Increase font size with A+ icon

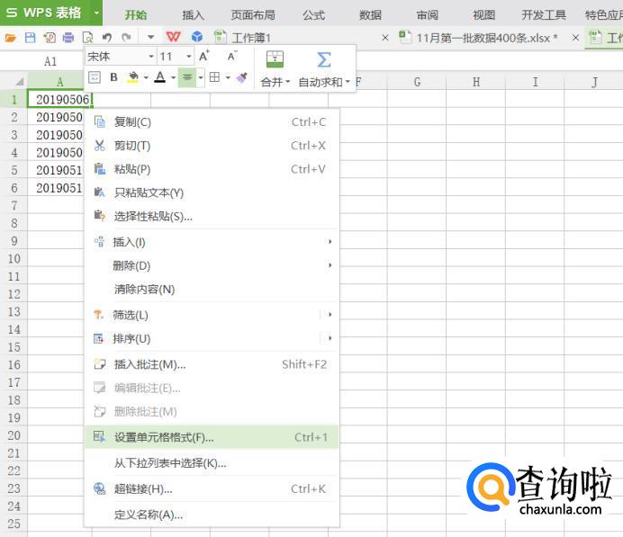(x=204, y=56)
